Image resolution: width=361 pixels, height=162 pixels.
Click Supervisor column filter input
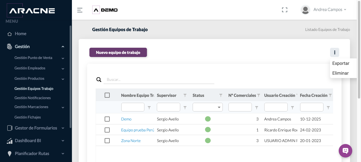click(x=168, y=107)
